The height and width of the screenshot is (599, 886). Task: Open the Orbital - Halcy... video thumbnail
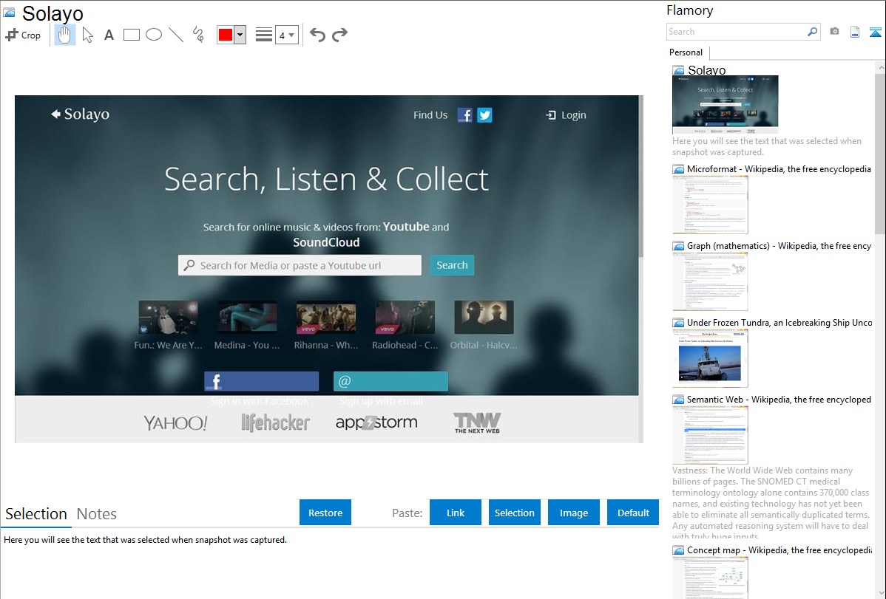[484, 318]
